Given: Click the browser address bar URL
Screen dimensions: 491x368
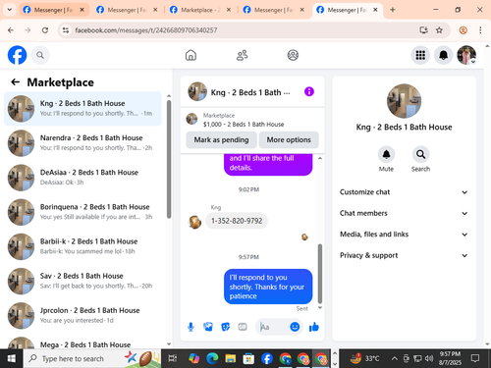Looking at the screenshot, I should [x=146, y=30].
